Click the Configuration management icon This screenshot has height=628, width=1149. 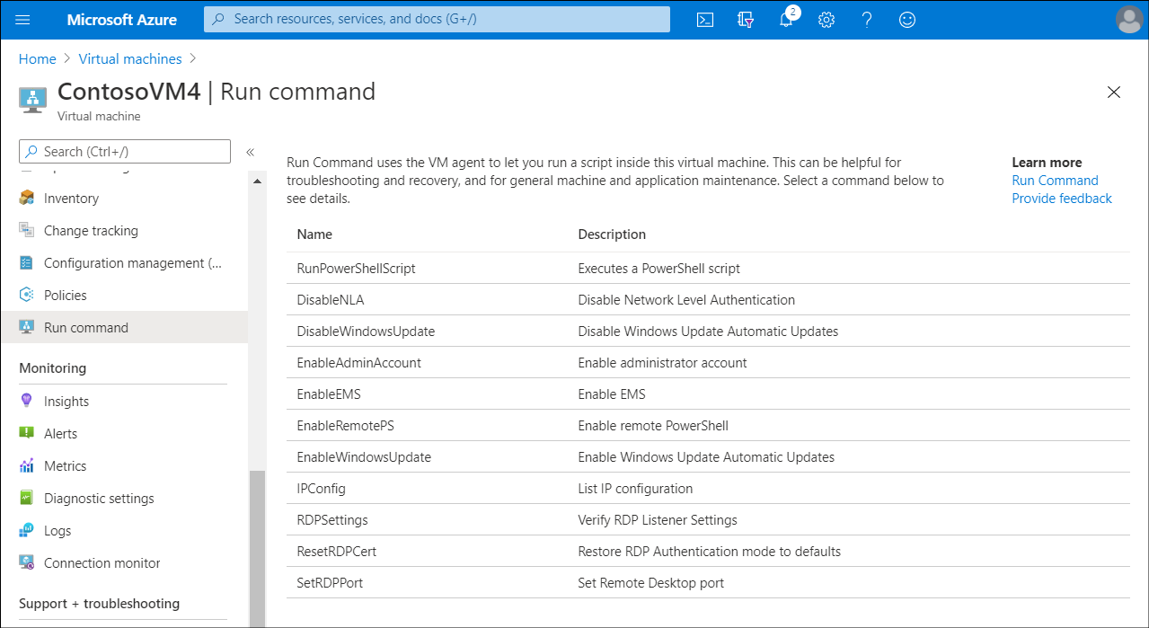click(27, 263)
